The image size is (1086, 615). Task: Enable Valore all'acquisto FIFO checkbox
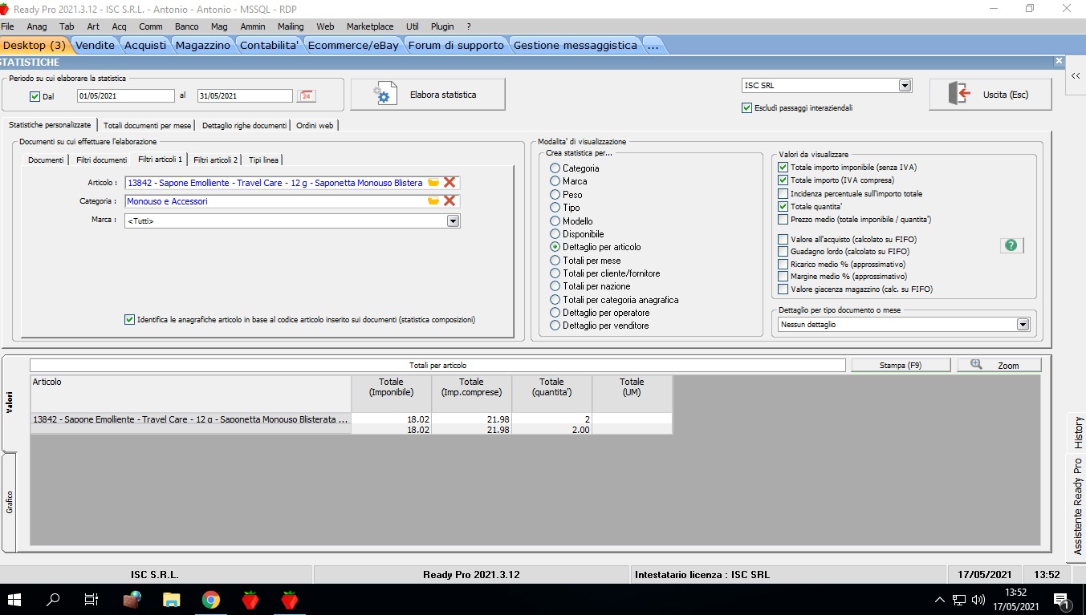pos(783,239)
